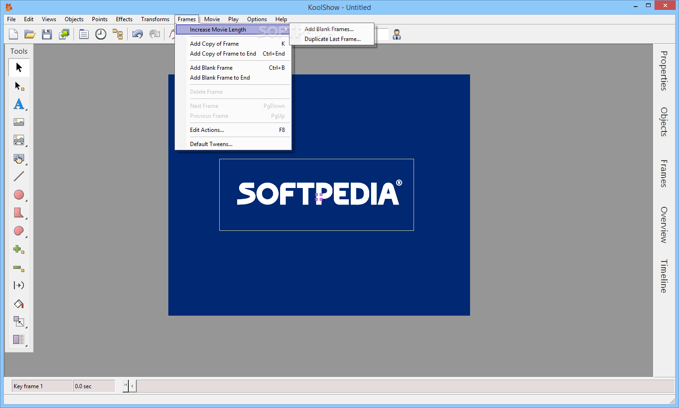Select the arrow Selection tool

click(19, 68)
